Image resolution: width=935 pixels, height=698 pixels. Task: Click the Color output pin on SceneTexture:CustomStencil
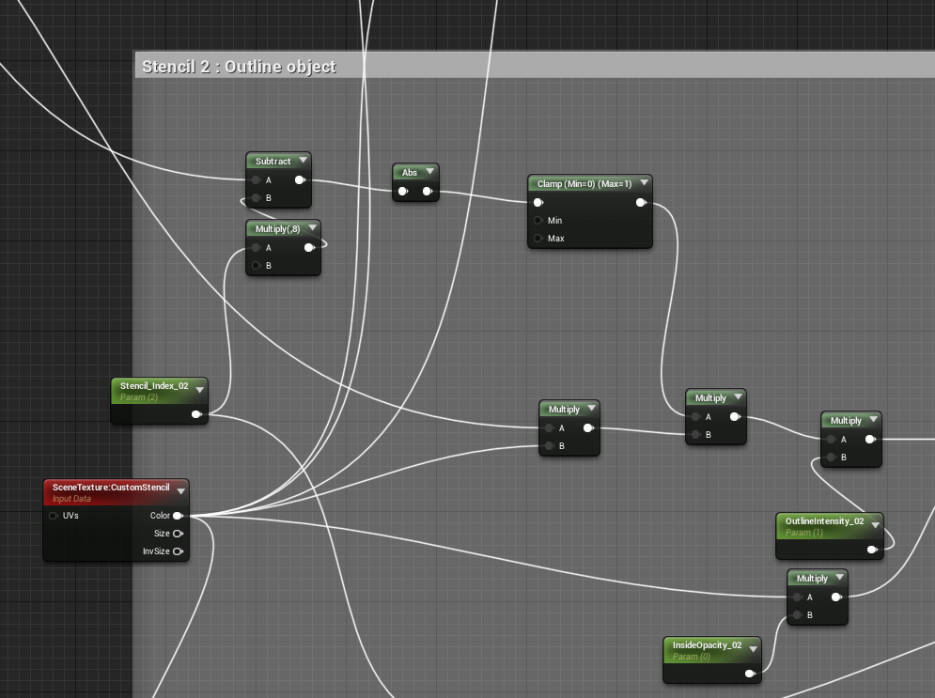(x=175, y=515)
